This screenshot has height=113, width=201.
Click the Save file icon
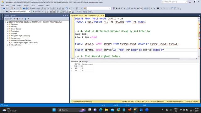click(24, 8)
